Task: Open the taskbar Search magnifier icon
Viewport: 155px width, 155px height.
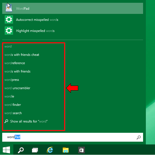Action: [x=21, y=150]
